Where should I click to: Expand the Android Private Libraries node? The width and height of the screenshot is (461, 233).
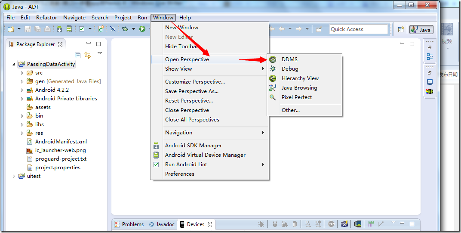pos(22,98)
